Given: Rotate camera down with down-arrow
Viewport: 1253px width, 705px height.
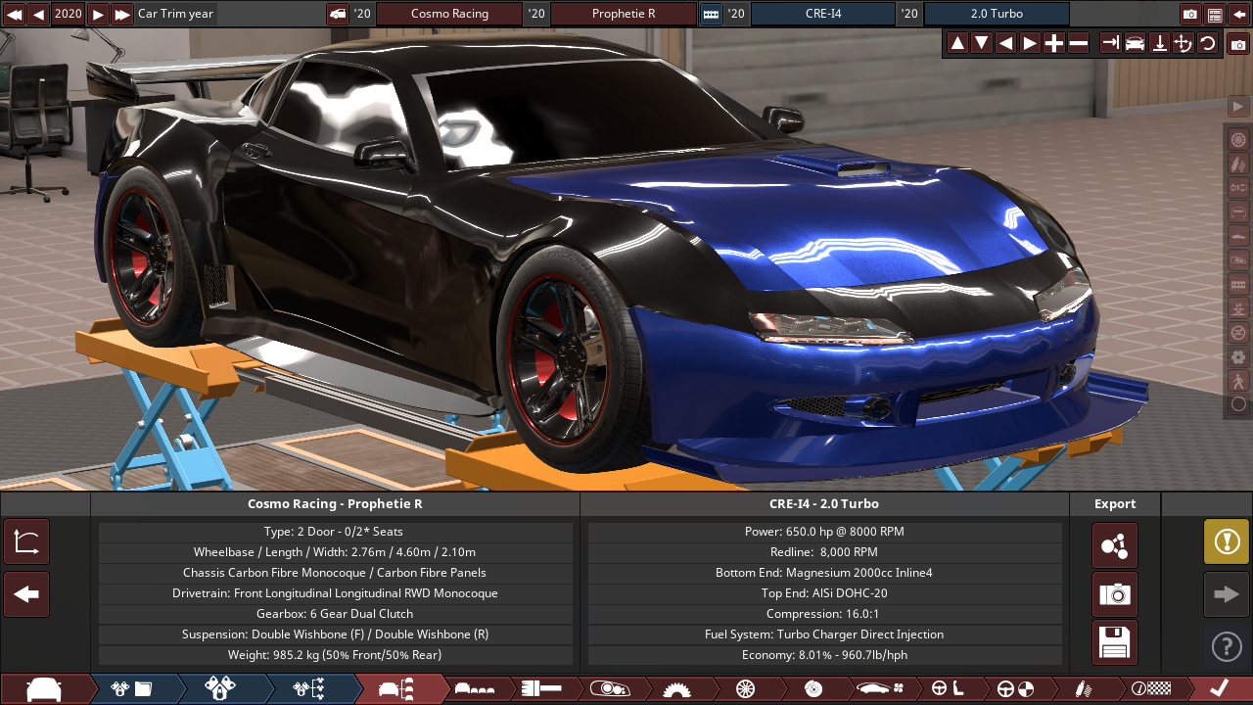Looking at the screenshot, I should (981, 43).
